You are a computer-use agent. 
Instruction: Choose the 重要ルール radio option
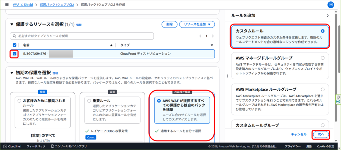pyautogui.click(x=89, y=101)
